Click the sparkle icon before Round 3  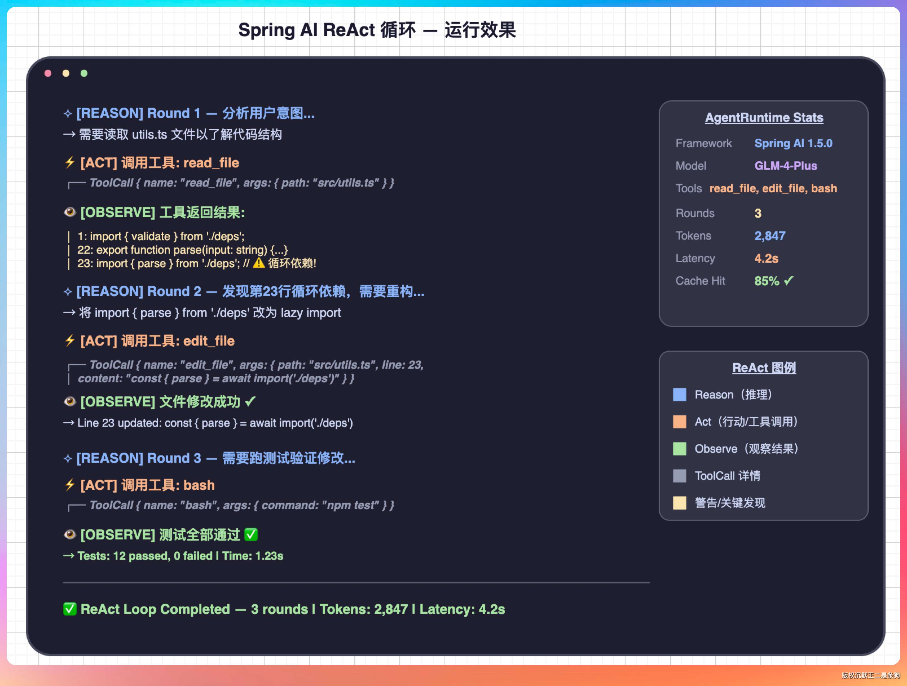(68, 458)
